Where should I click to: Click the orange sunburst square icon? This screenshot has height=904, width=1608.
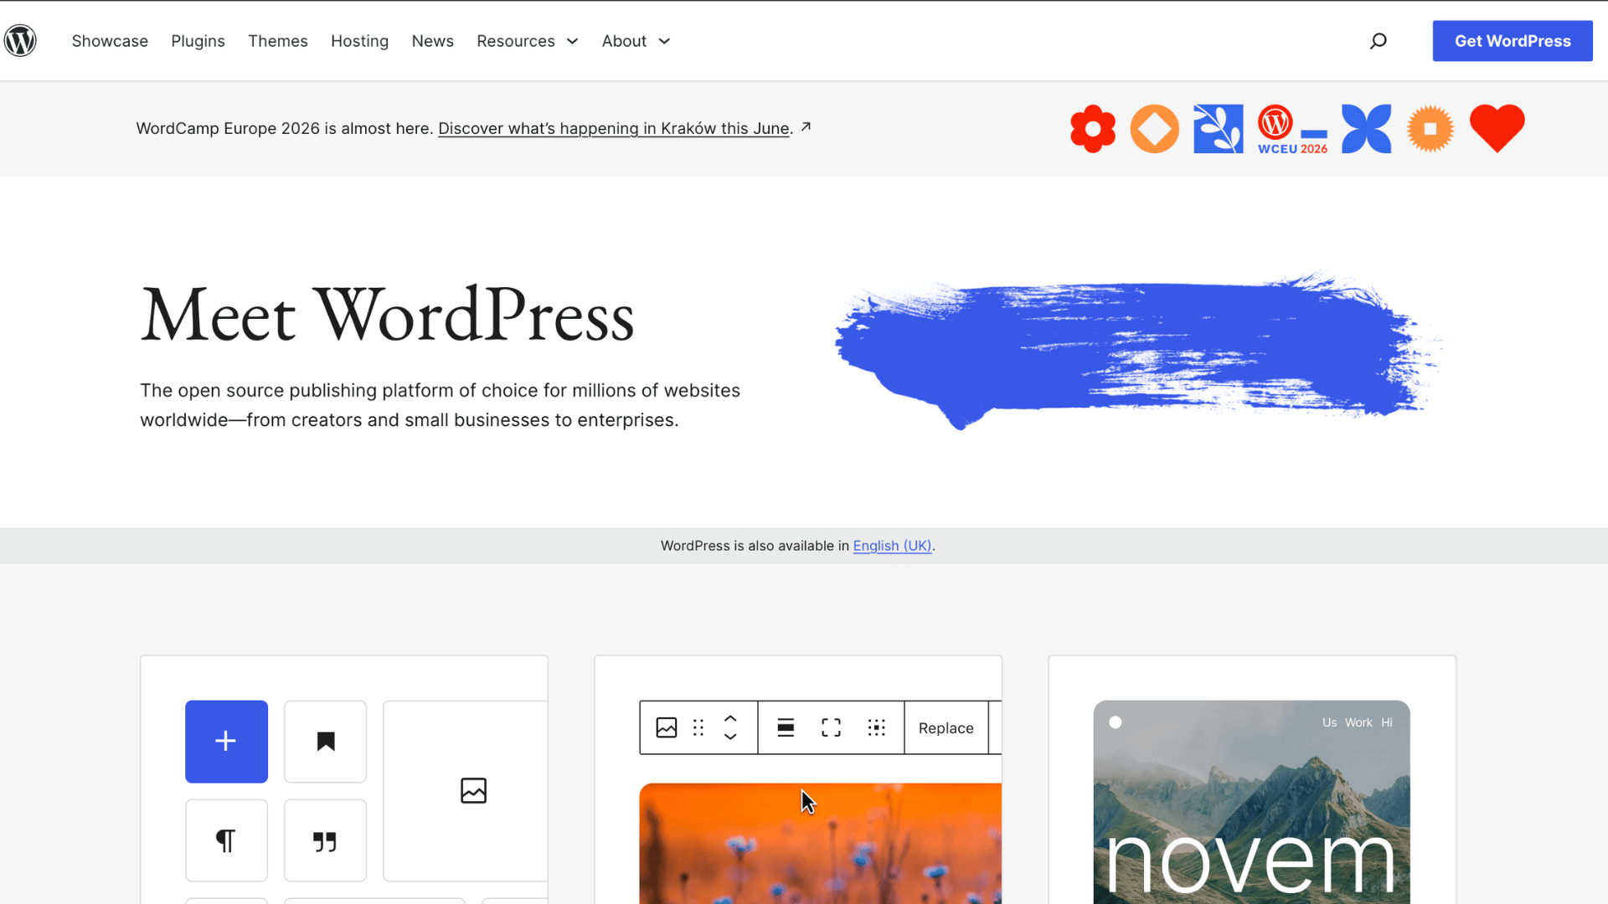(1430, 129)
